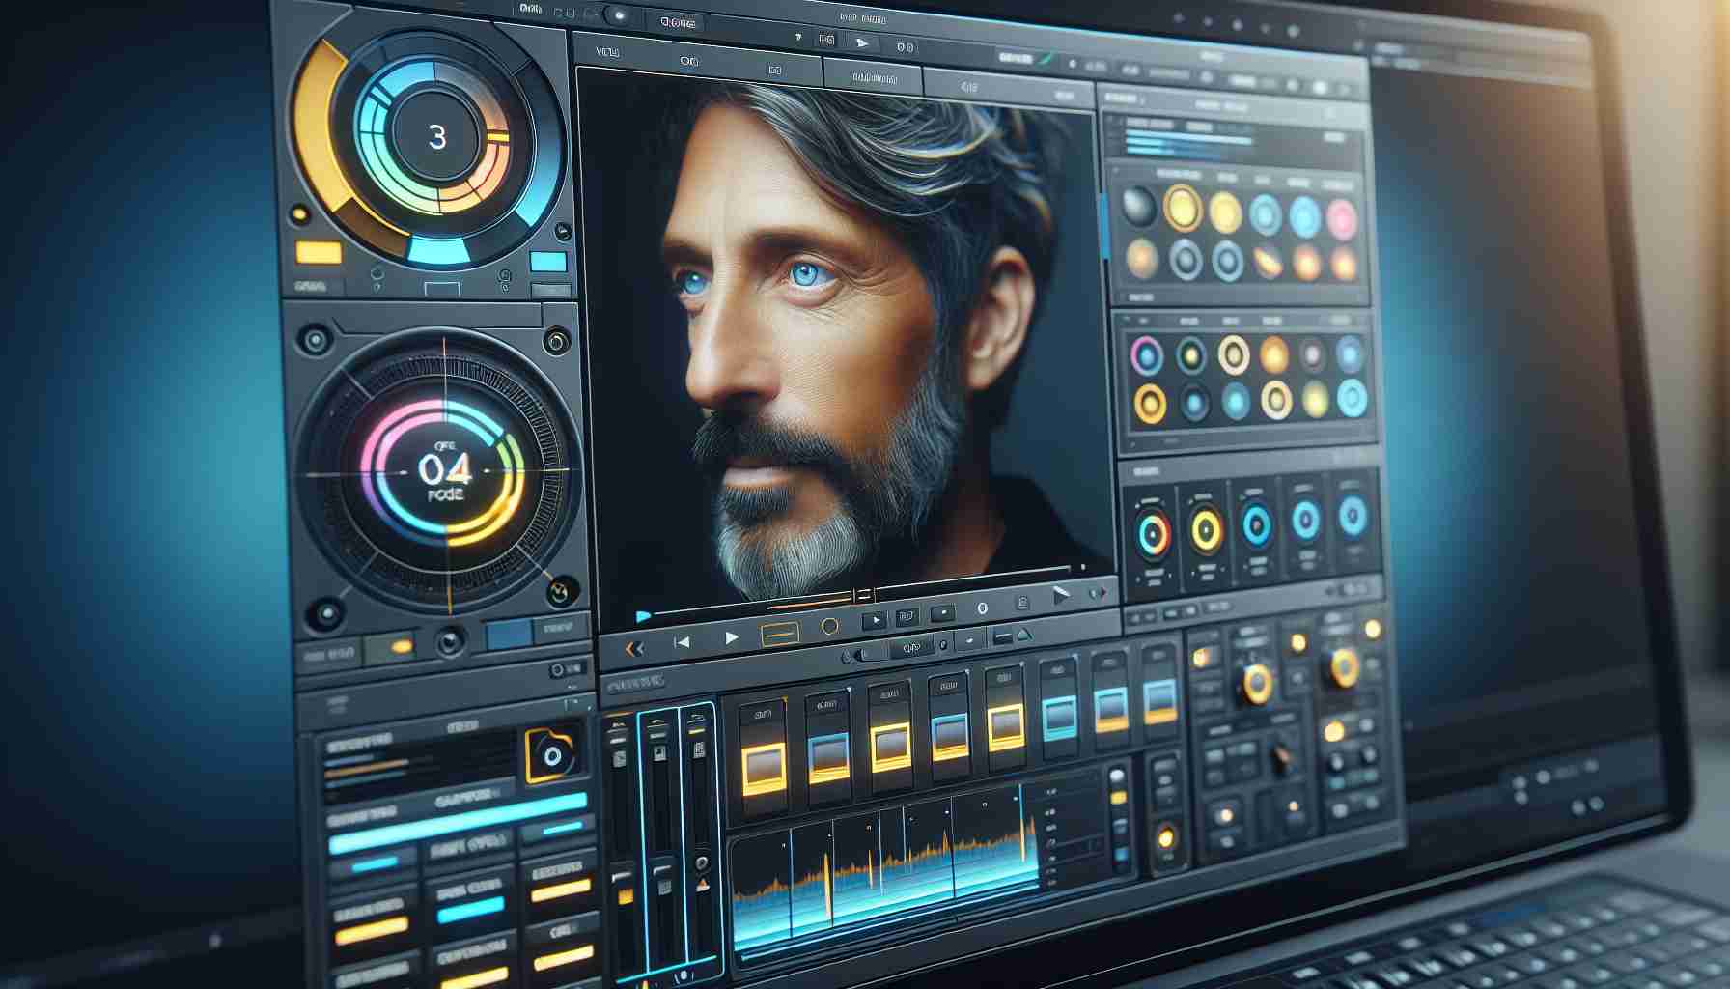This screenshot has height=989, width=1730.
Task: Click the blue rectangular button under the 04 dial
Action: (509, 635)
